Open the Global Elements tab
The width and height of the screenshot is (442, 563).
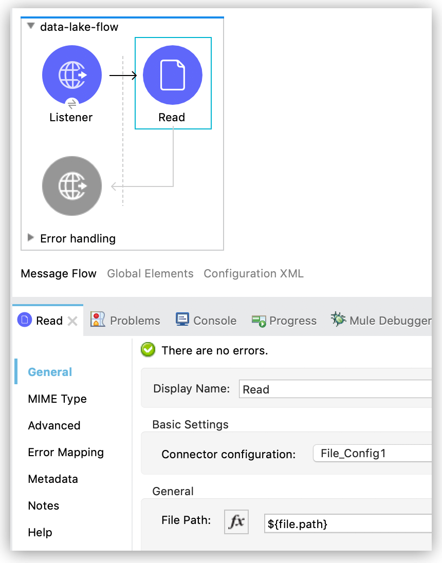pyautogui.click(x=150, y=273)
